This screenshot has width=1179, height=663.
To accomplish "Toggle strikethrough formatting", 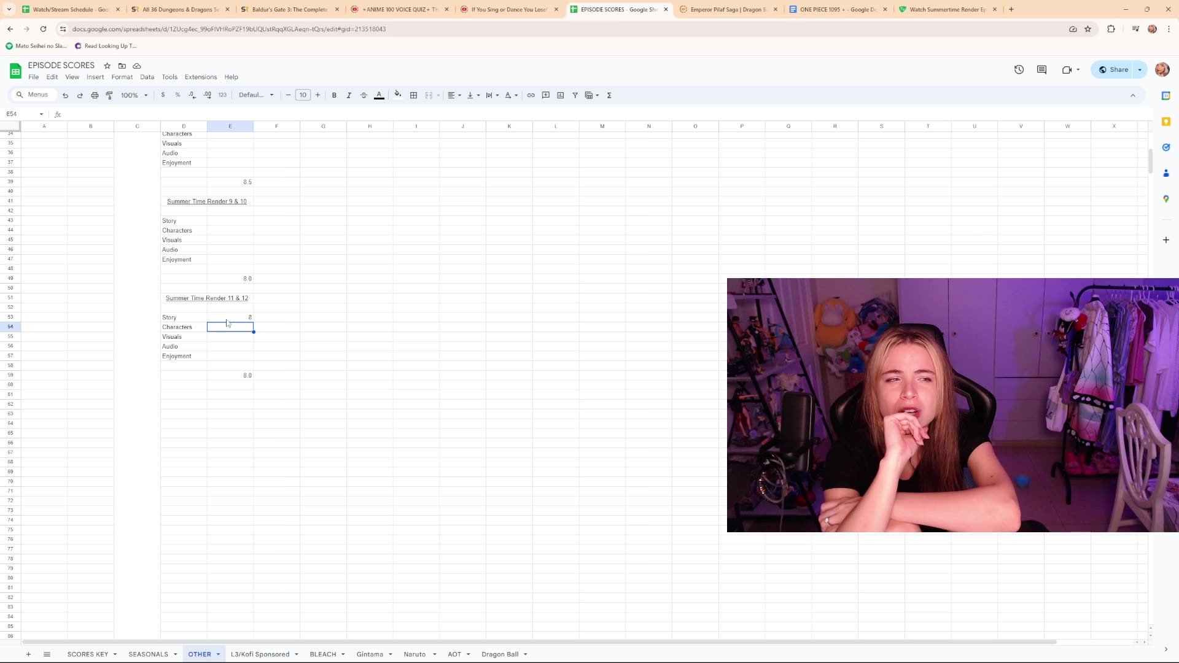I will (x=364, y=95).
